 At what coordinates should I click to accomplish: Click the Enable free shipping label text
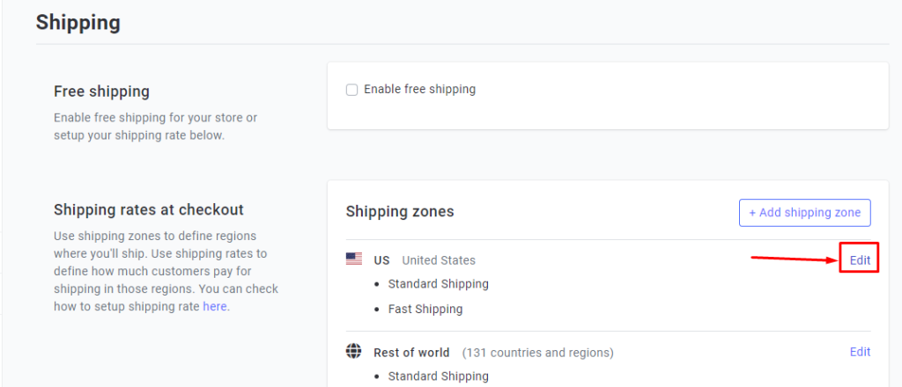(420, 89)
